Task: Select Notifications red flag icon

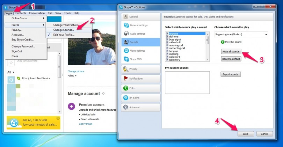Action: [x=126, y=79]
